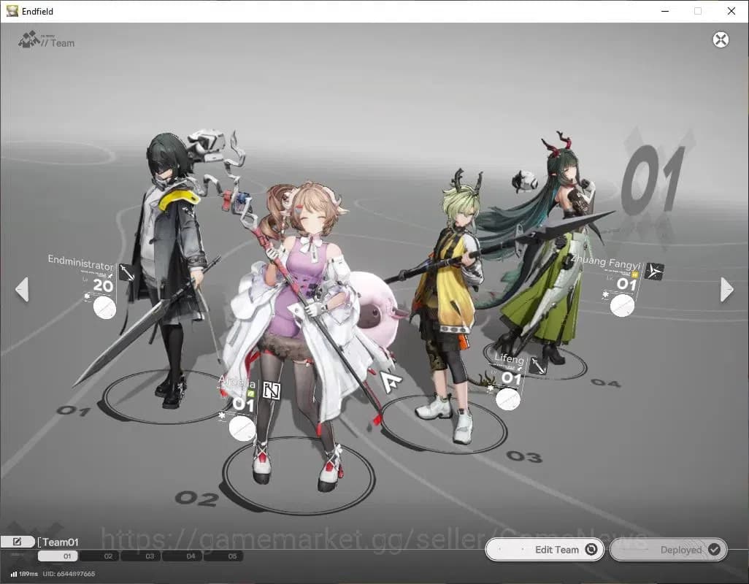Select the Zhuang Fangyi character in slot 04
749x584 pixels.
click(x=554, y=248)
